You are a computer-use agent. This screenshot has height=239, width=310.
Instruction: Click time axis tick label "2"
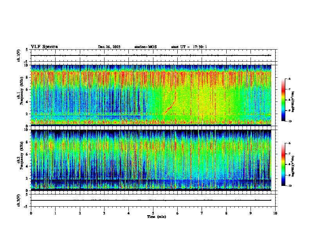tap(80, 213)
